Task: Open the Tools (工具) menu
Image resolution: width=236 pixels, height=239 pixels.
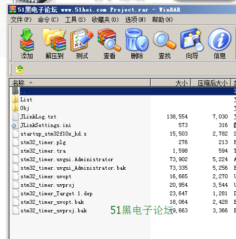Action: [75, 20]
